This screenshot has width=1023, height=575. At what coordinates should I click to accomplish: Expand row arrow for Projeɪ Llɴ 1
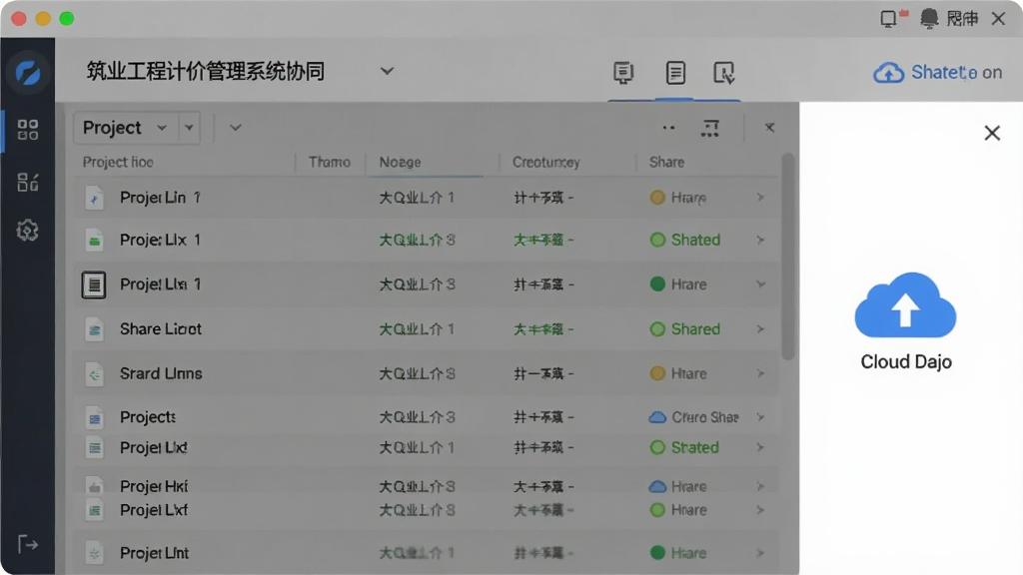click(x=760, y=285)
